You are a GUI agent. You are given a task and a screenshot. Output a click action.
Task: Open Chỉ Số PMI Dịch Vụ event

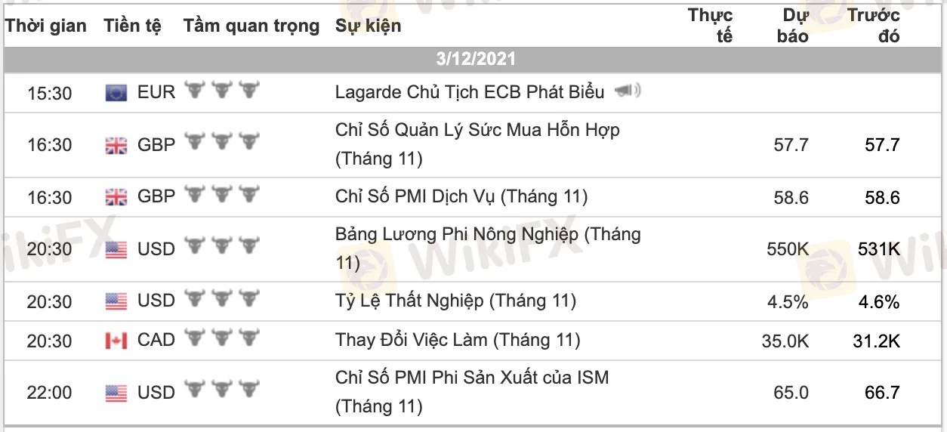pos(461,197)
